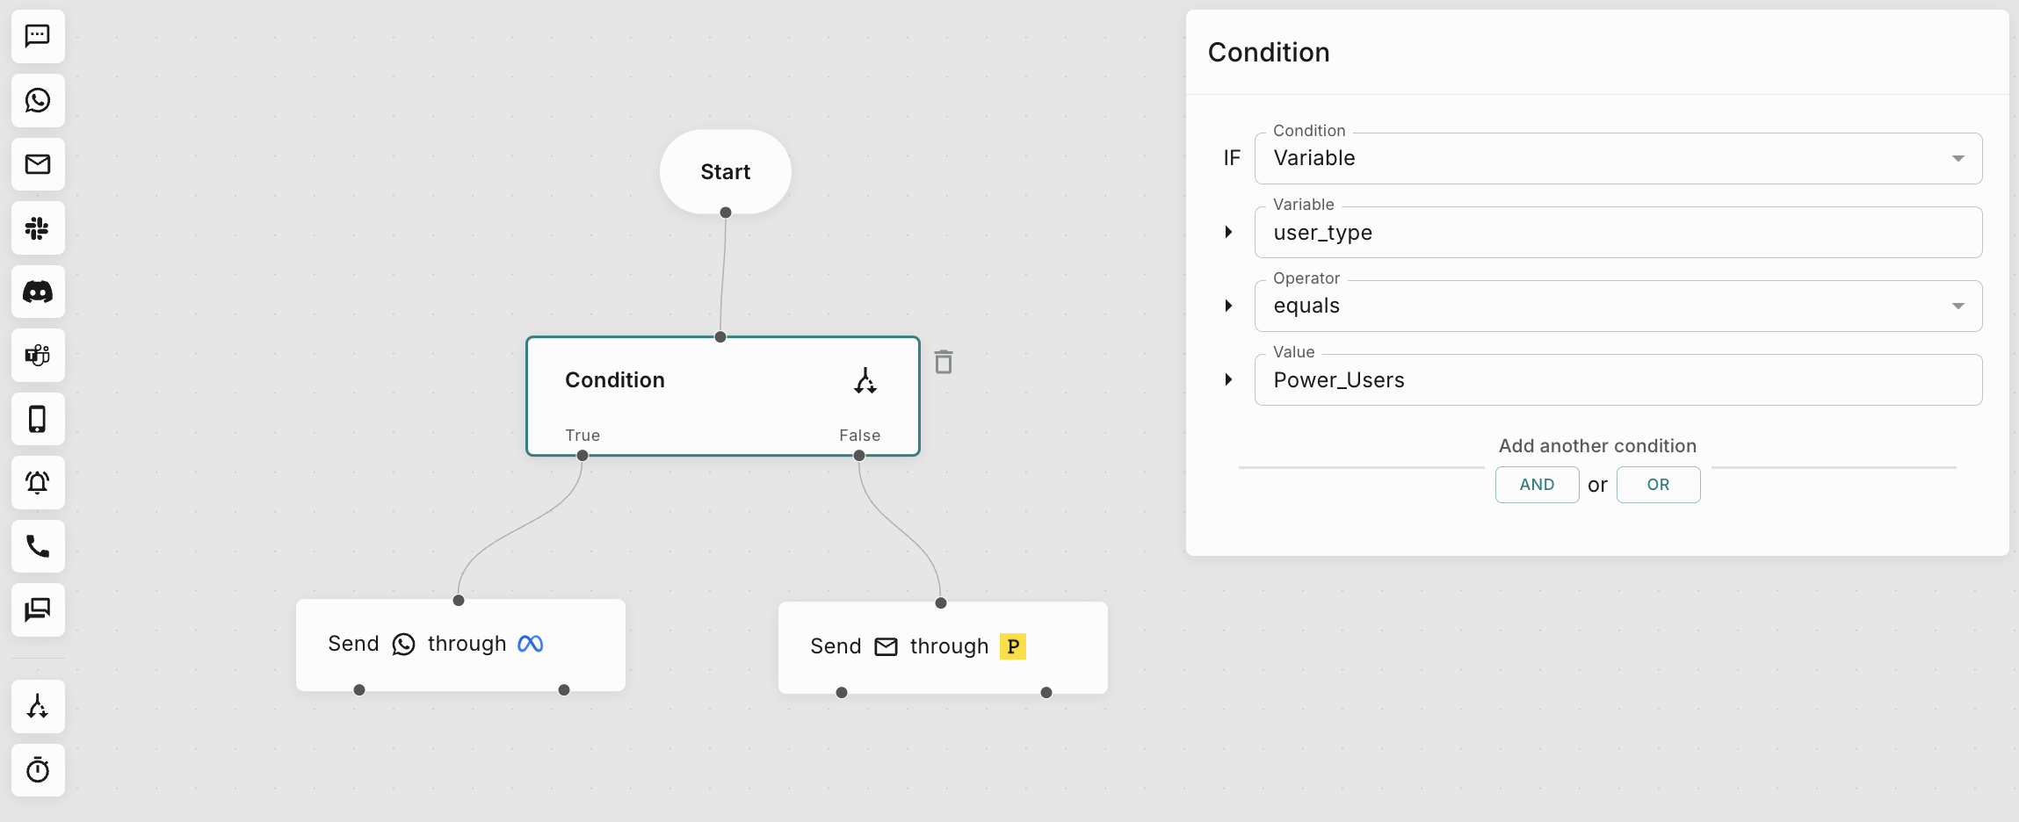The image size is (2019, 822).
Task: Select the Send WhatsApp through Meta node
Action: [x=460, y=645]
